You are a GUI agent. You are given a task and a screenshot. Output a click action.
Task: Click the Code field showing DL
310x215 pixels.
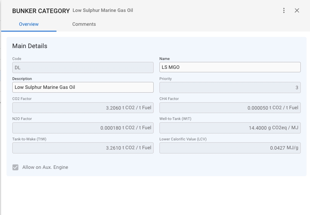tap(83, 67)
